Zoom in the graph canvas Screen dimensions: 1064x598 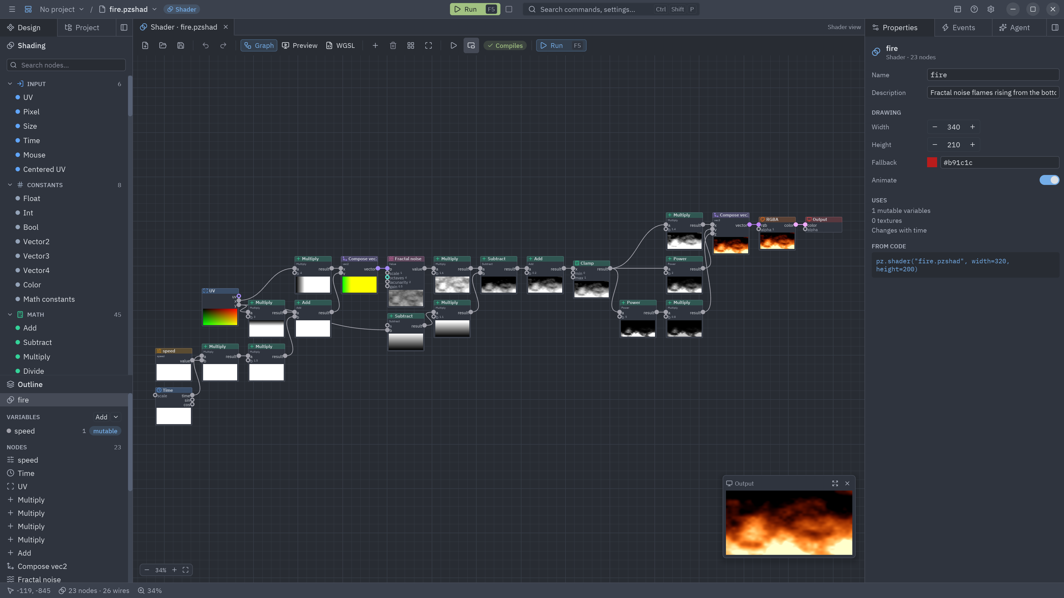tap(174, 570)
